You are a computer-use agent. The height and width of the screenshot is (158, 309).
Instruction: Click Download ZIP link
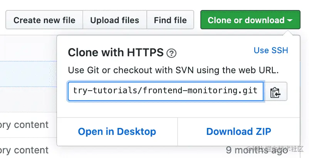click(x=238, y=131)
